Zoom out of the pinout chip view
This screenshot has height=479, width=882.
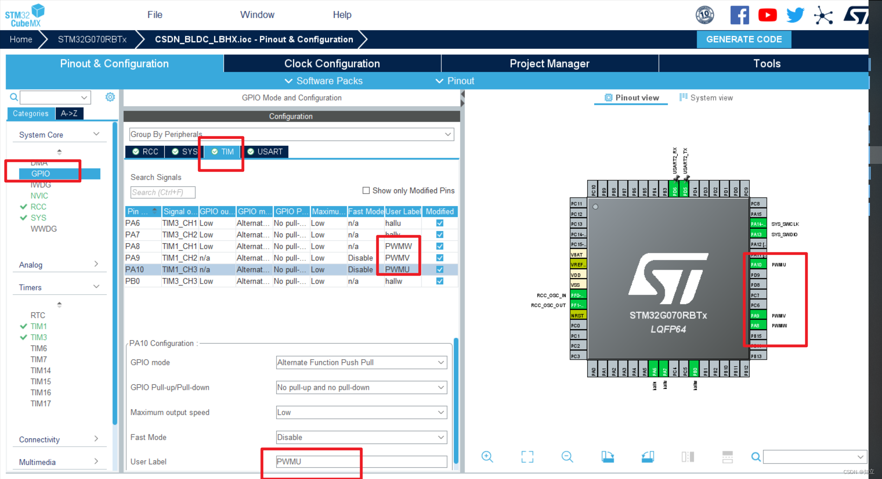tap(567, 457)
